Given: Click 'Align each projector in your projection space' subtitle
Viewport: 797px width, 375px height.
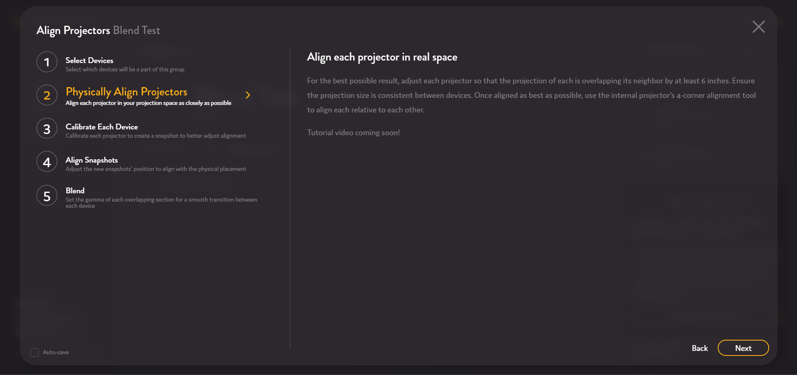Looking at the screenshot, I should [148, 103].
